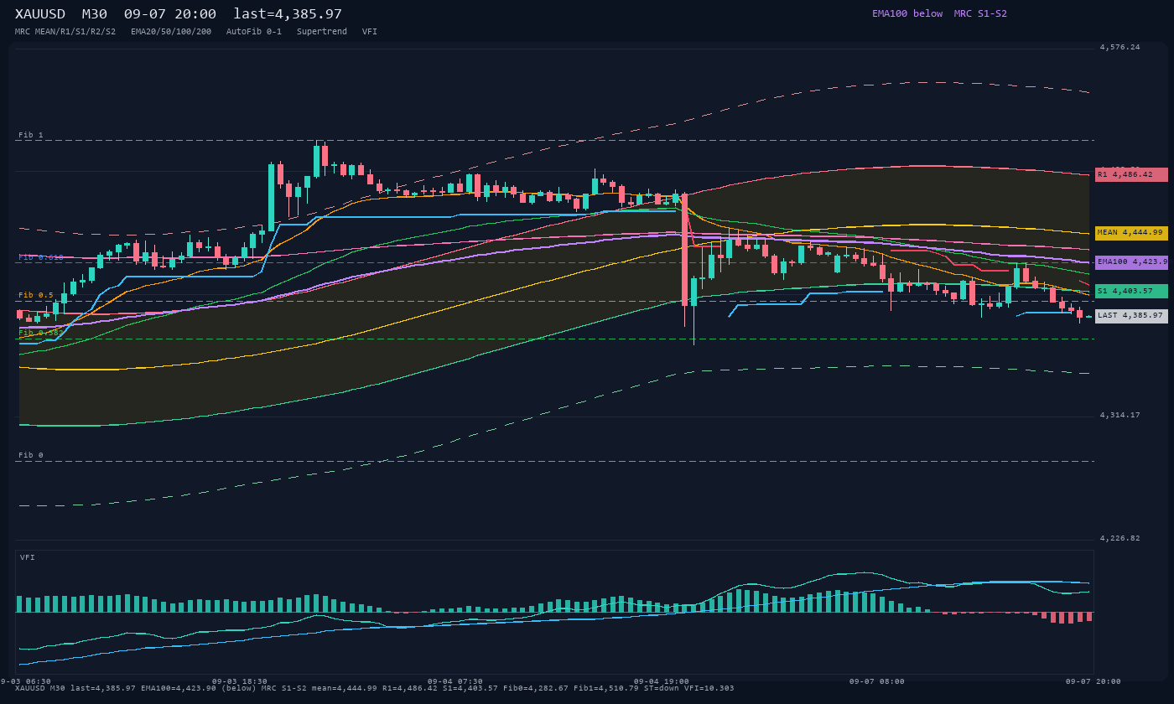Click the 4,576.24 price axis label
Screen dimensions: 1174x704
point(1120,47)
